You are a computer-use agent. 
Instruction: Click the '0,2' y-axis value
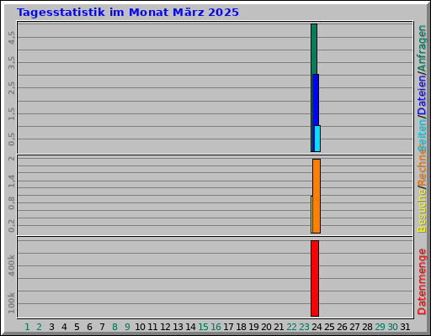click(12, 226)
